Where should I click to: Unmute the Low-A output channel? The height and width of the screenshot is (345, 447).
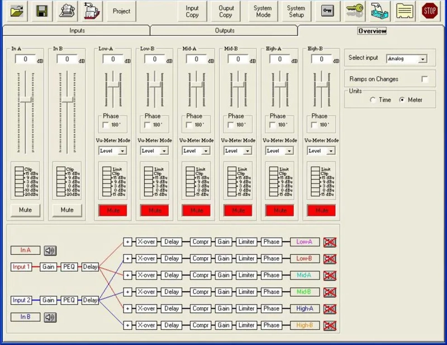(x=113, y=210)
